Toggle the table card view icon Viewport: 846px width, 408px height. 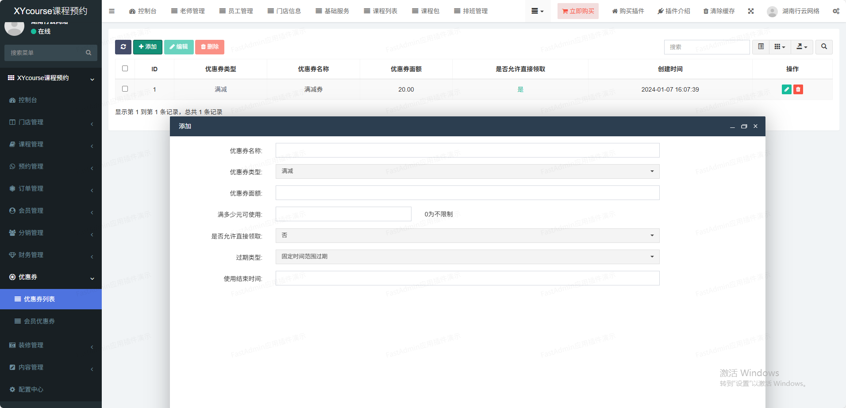coord(761,47)
